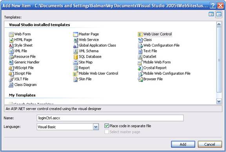Pick the Mobile Web Form icon
226x152 pixels.
click(140, 62)
